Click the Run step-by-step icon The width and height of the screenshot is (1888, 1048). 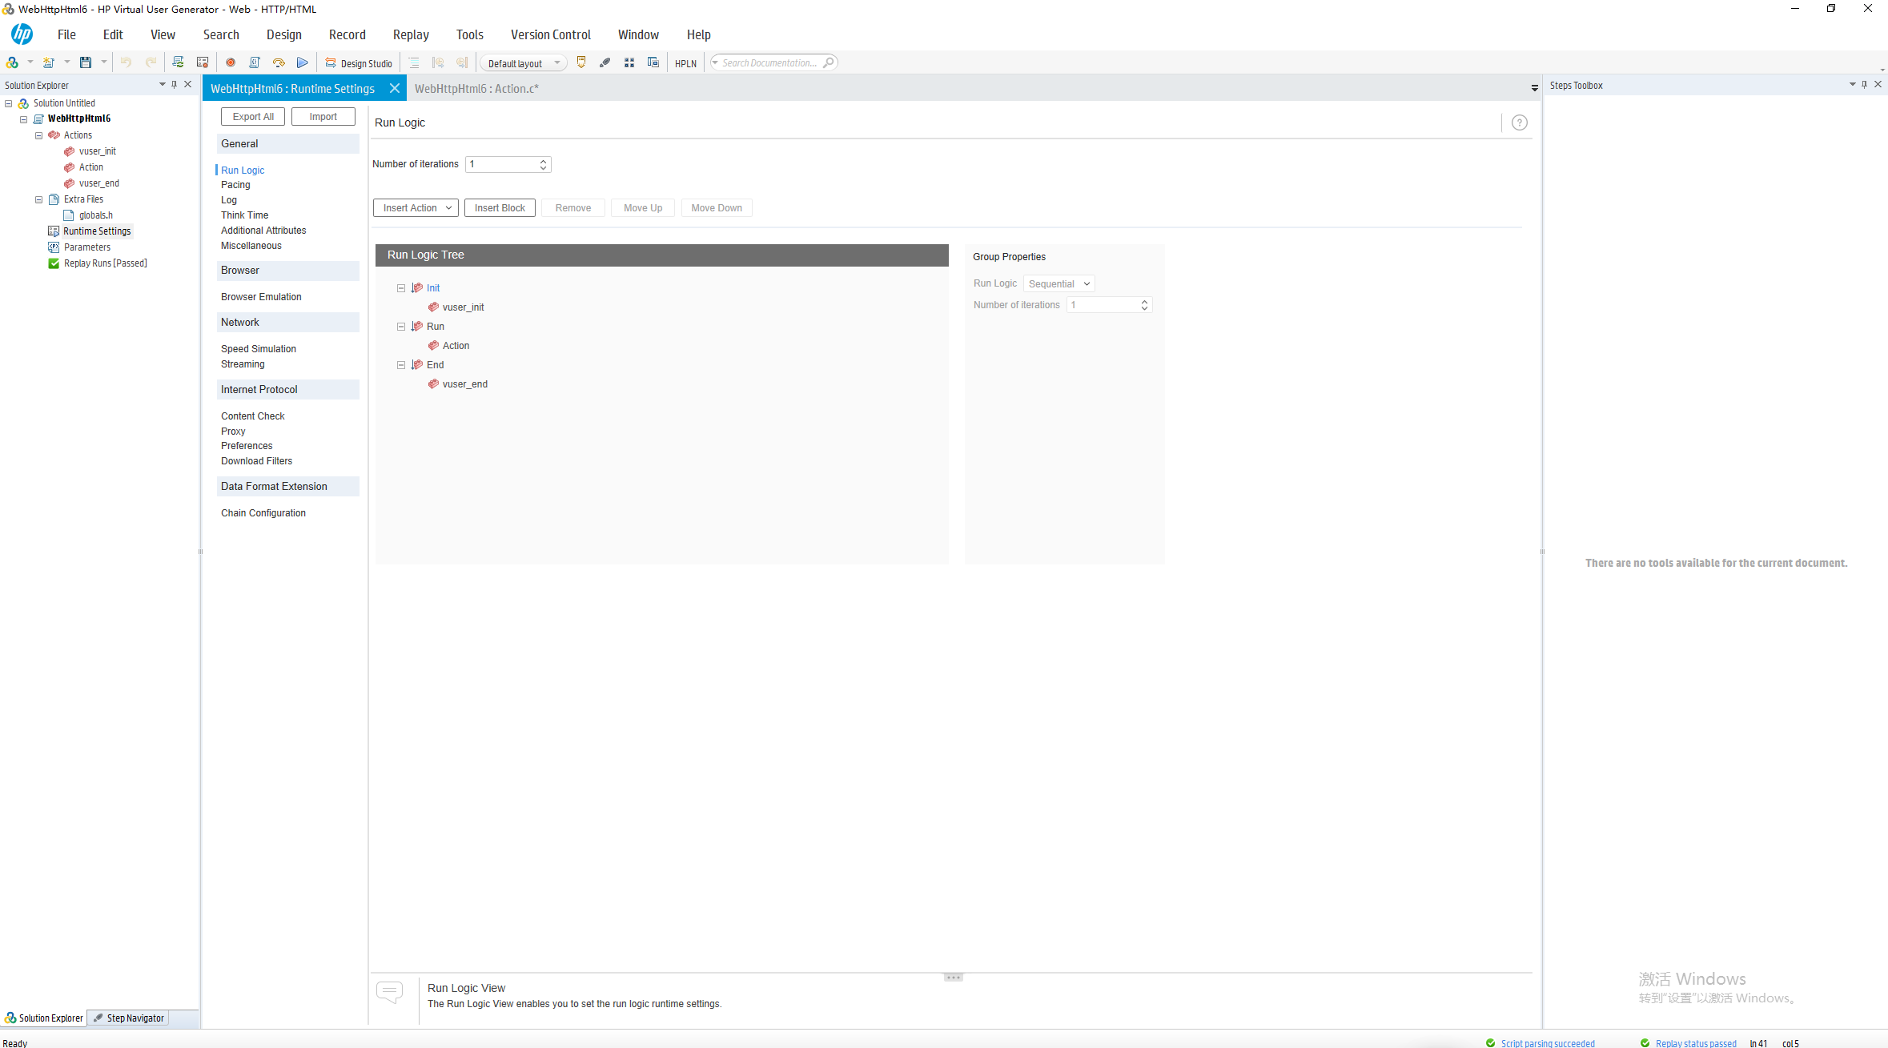[279, 62]
